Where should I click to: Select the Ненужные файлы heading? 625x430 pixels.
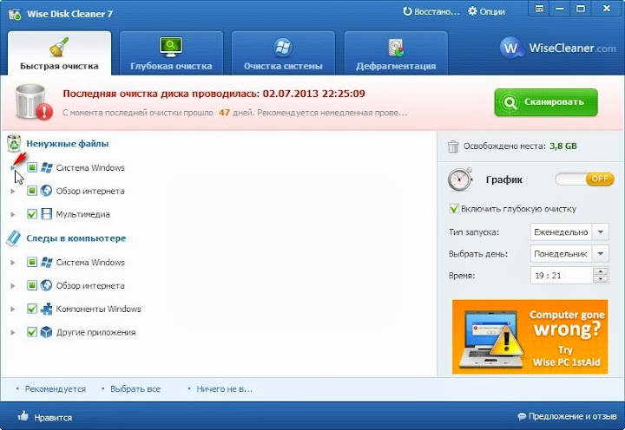click(68, 144)
